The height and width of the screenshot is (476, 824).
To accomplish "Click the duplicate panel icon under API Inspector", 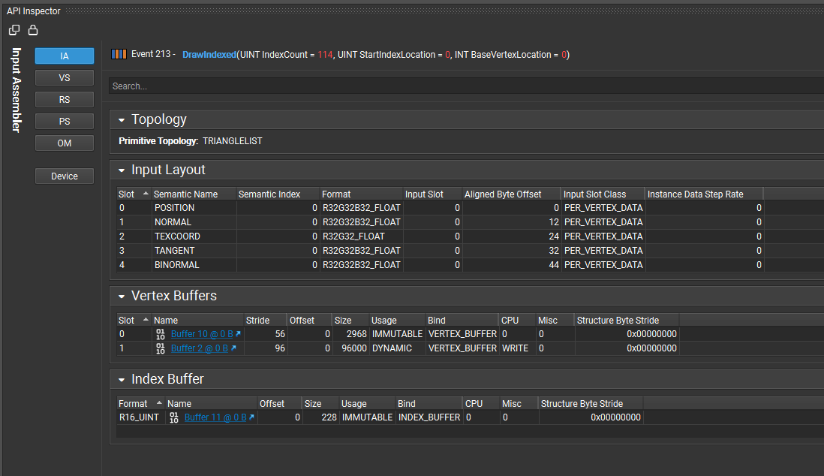I will [x=14, y=29].
